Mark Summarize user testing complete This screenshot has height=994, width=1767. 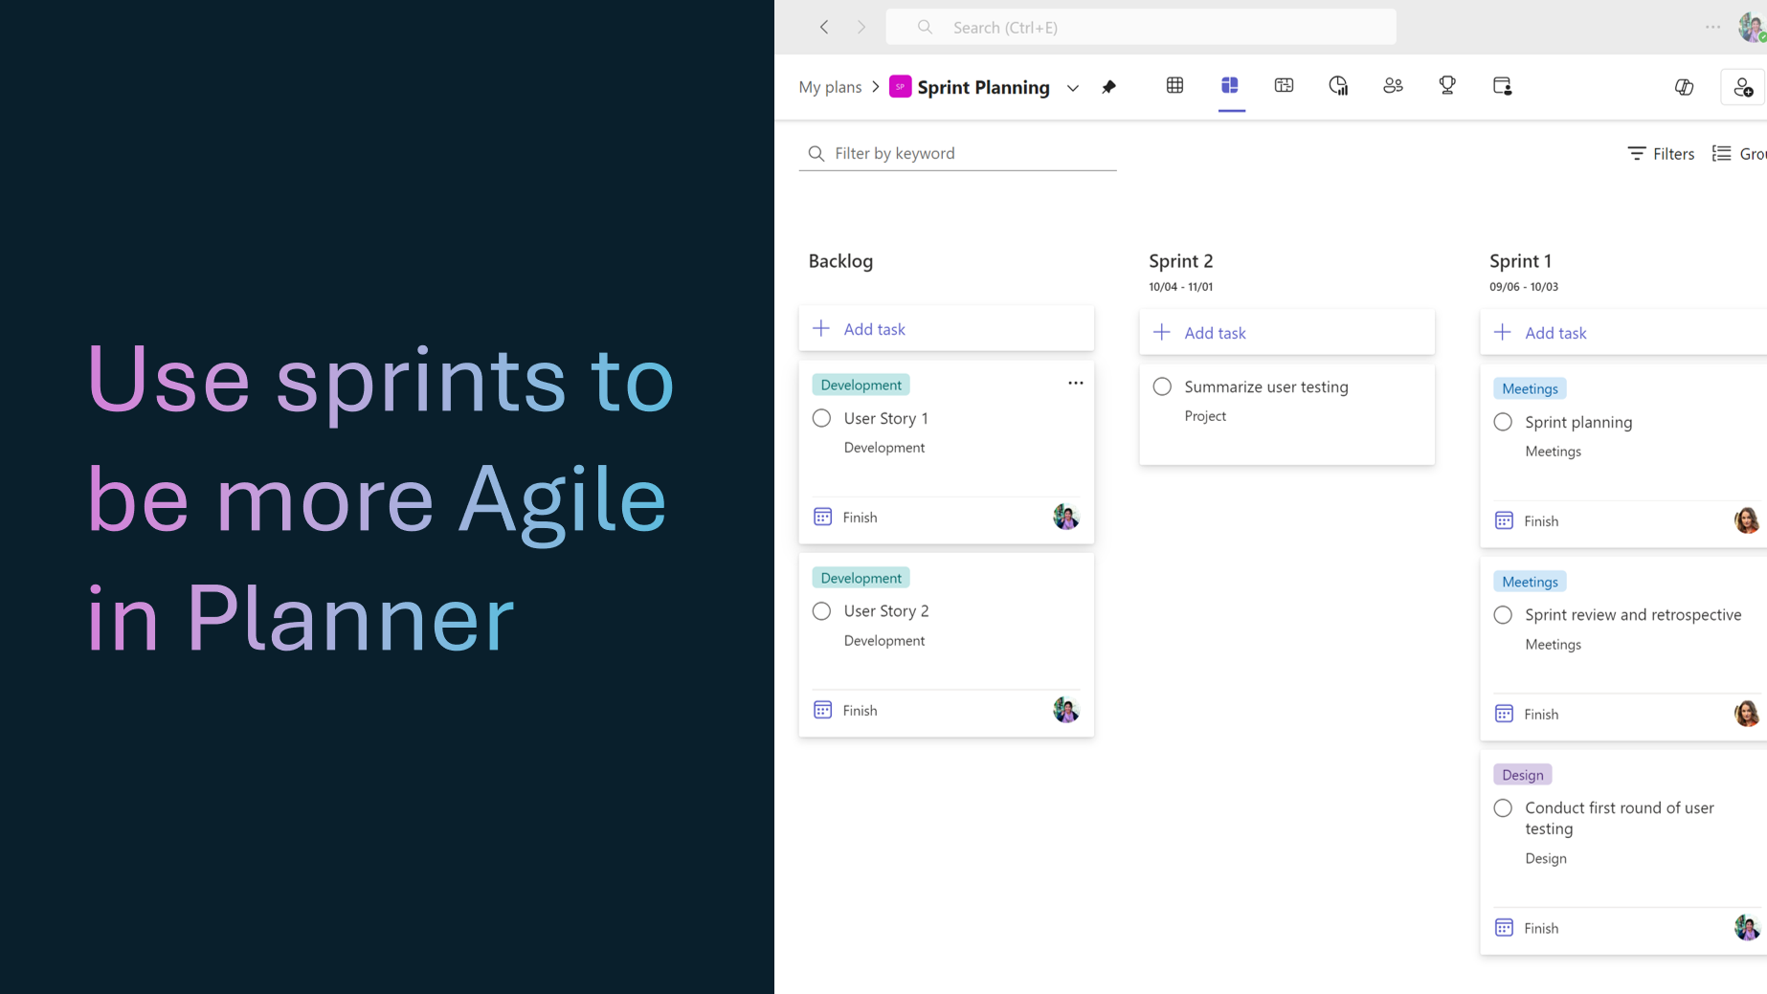tap(1162, 387)
